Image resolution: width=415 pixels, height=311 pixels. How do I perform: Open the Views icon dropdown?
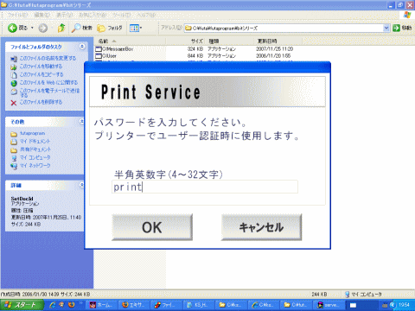(136, 28)
